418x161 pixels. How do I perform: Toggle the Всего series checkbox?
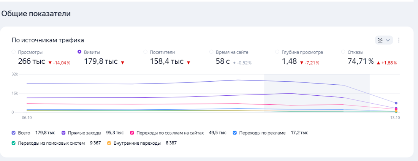pos(14,133)
